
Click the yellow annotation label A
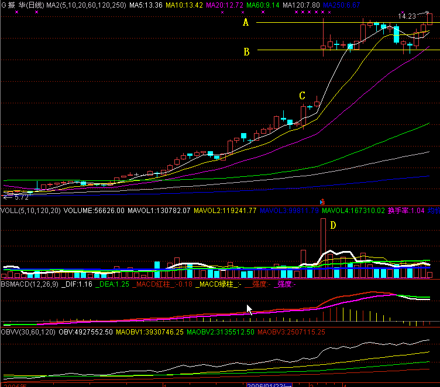246,23
